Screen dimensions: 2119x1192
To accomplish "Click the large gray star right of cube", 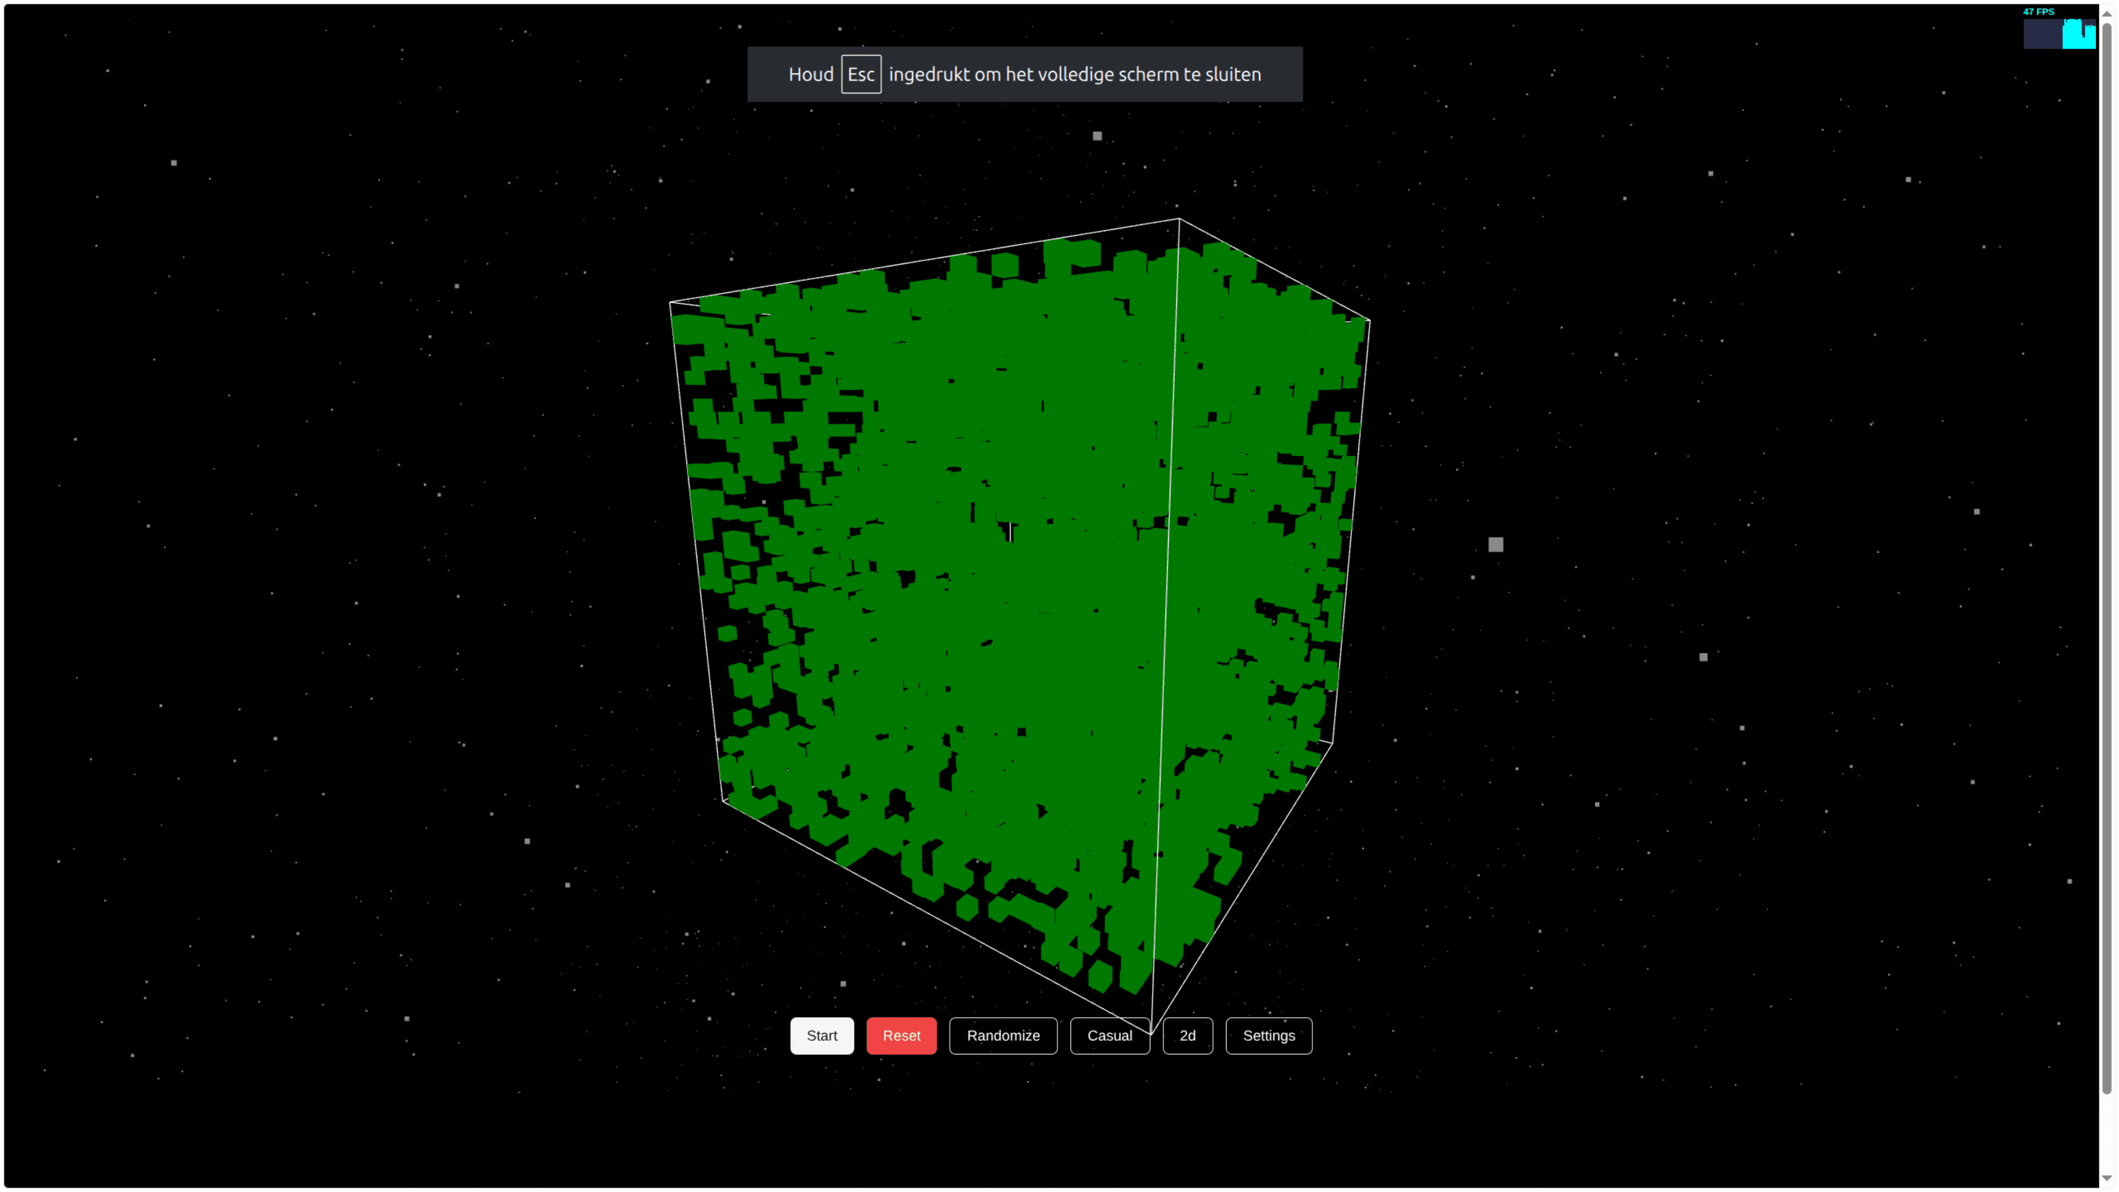I will click(1495, 545).
